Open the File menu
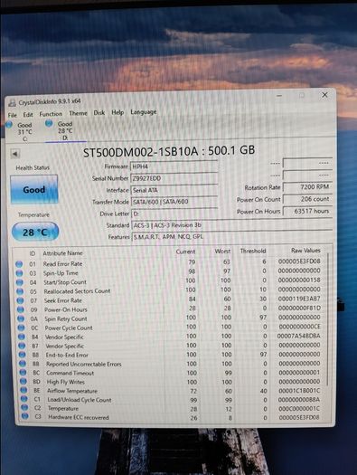This screenshot has width=357, height=475. [13, 115]
